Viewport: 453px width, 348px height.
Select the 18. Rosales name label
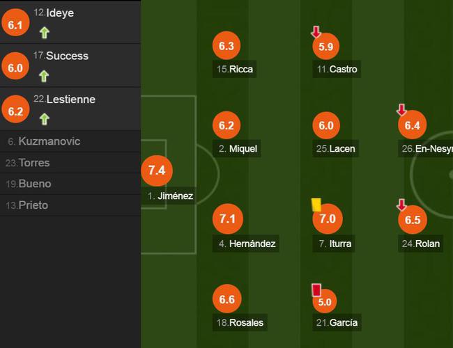click(240, 322)
